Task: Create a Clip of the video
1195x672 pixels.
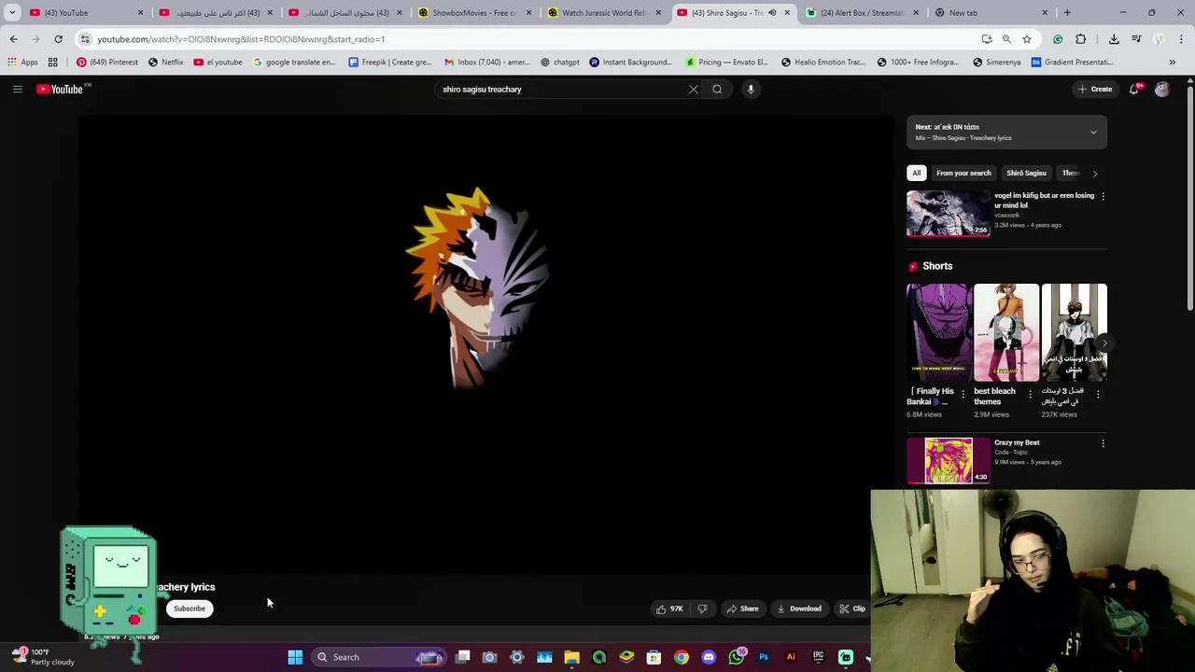Action: (x=851, y=609)
